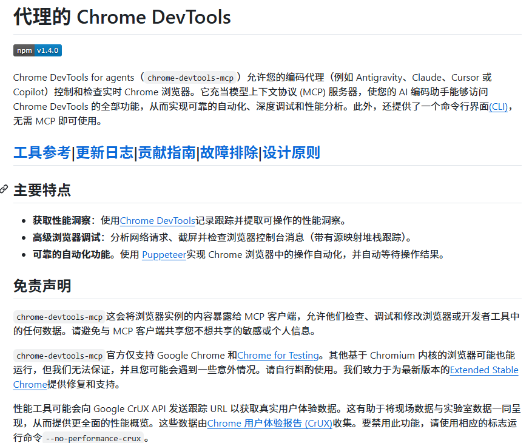Open the 故障排除 troubleshooting link
The width and height of the screenshot is (532, 443).
pos(229,152)
